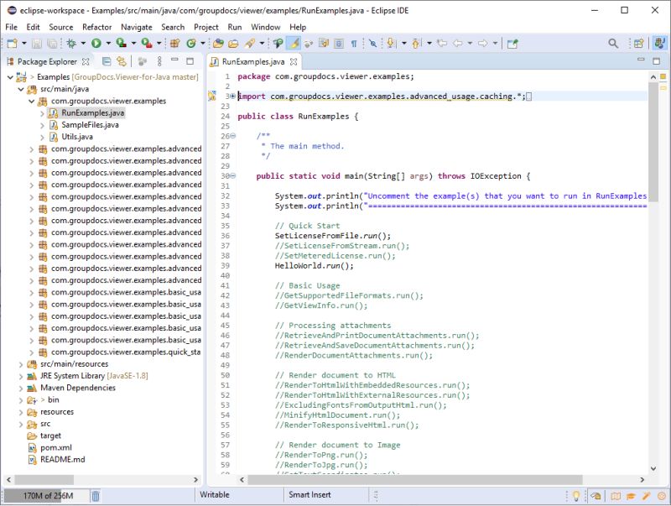
Task: Open the Navigate menu
Action: pyautogui.click(x=137, y=27)
